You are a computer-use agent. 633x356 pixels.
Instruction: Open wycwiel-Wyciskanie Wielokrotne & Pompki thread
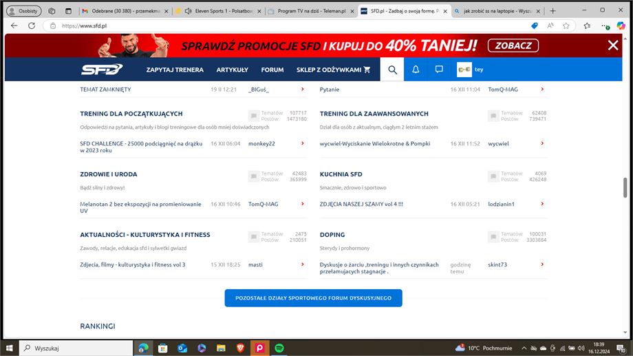(x=374, y=143)
